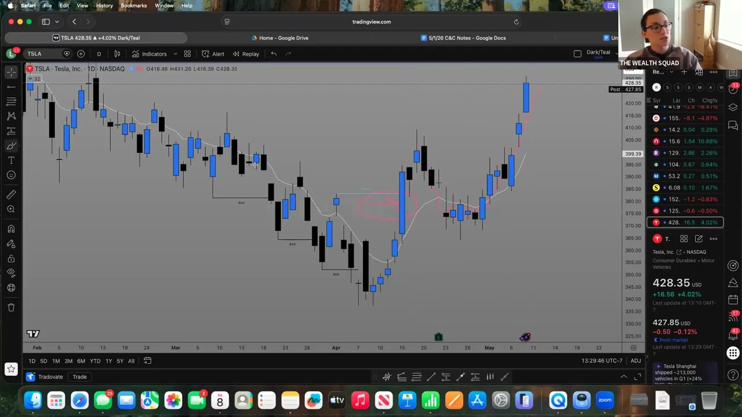Screen dimensions: 742x417
Task: Open the 13:29:46 UTC-7 timezone menu
Action: (602, 361)
